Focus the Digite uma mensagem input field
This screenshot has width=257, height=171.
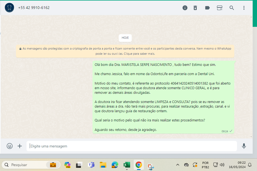point(132,146)
